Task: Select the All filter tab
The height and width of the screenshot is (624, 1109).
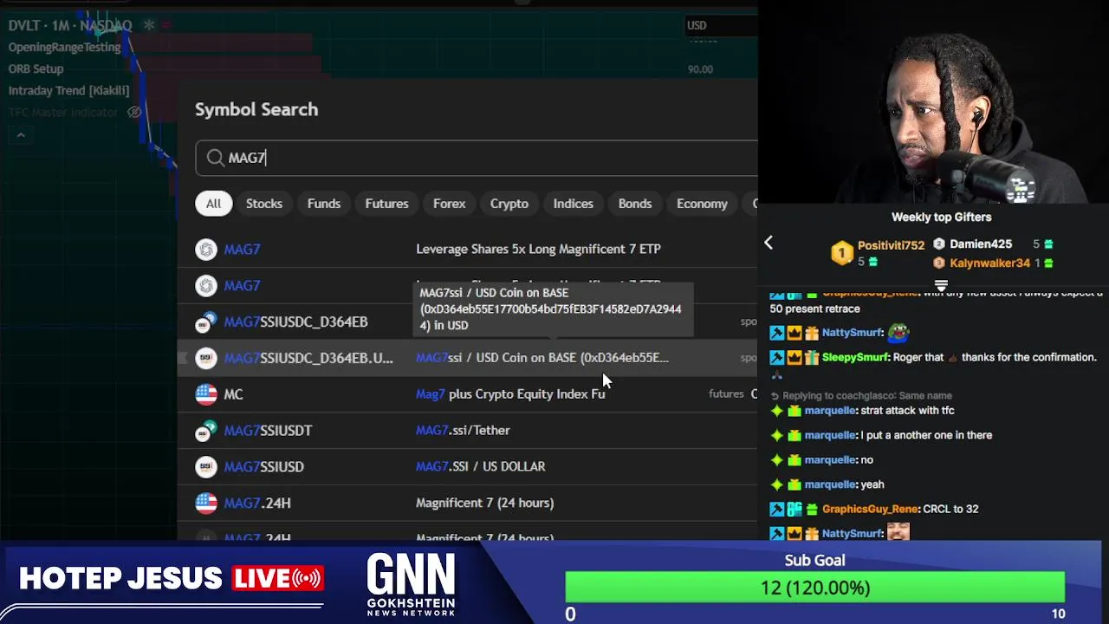Action: point(213,204)
